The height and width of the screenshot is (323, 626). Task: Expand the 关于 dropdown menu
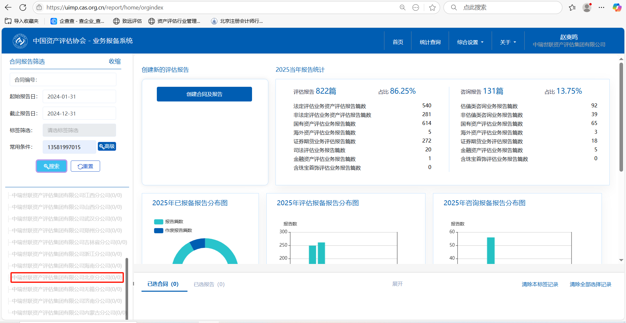click(x=508, y=42)
